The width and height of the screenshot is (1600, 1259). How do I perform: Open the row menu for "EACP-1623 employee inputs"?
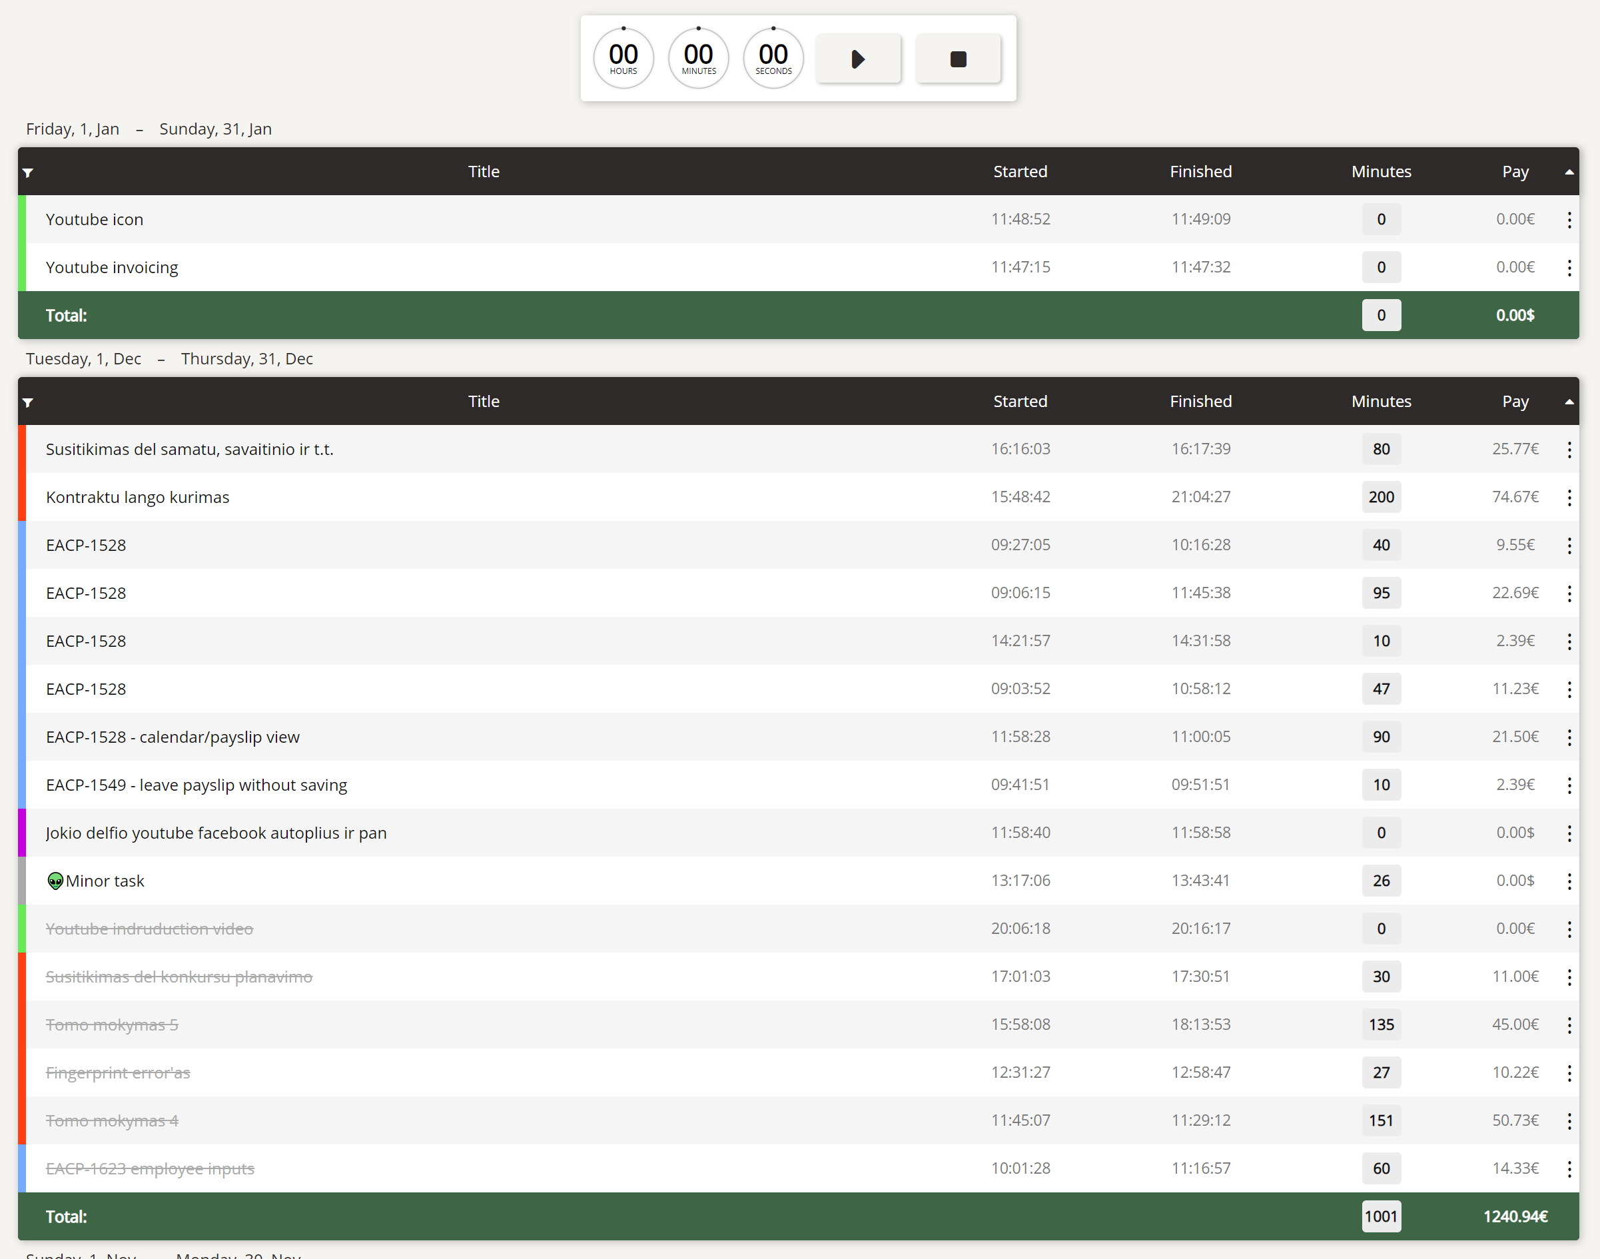pos(1569,1168)
